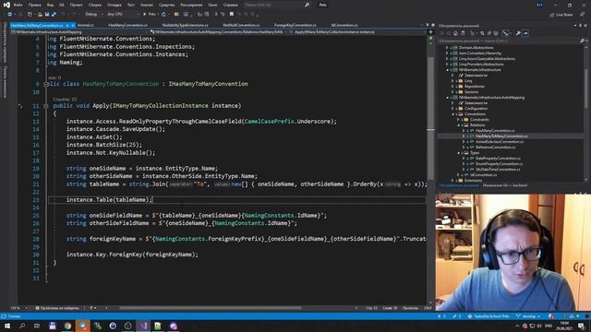The image size is (591, 332).
Task: Click the collapse all icon in Solution Explorer
Action: coord(496,33)
